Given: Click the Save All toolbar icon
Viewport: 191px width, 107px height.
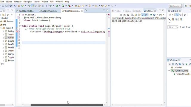Looking at the screenshot, I should point(6,6).
